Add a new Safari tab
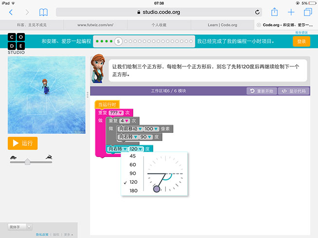Viewport: 318px width, 238px height. point(291,12)
